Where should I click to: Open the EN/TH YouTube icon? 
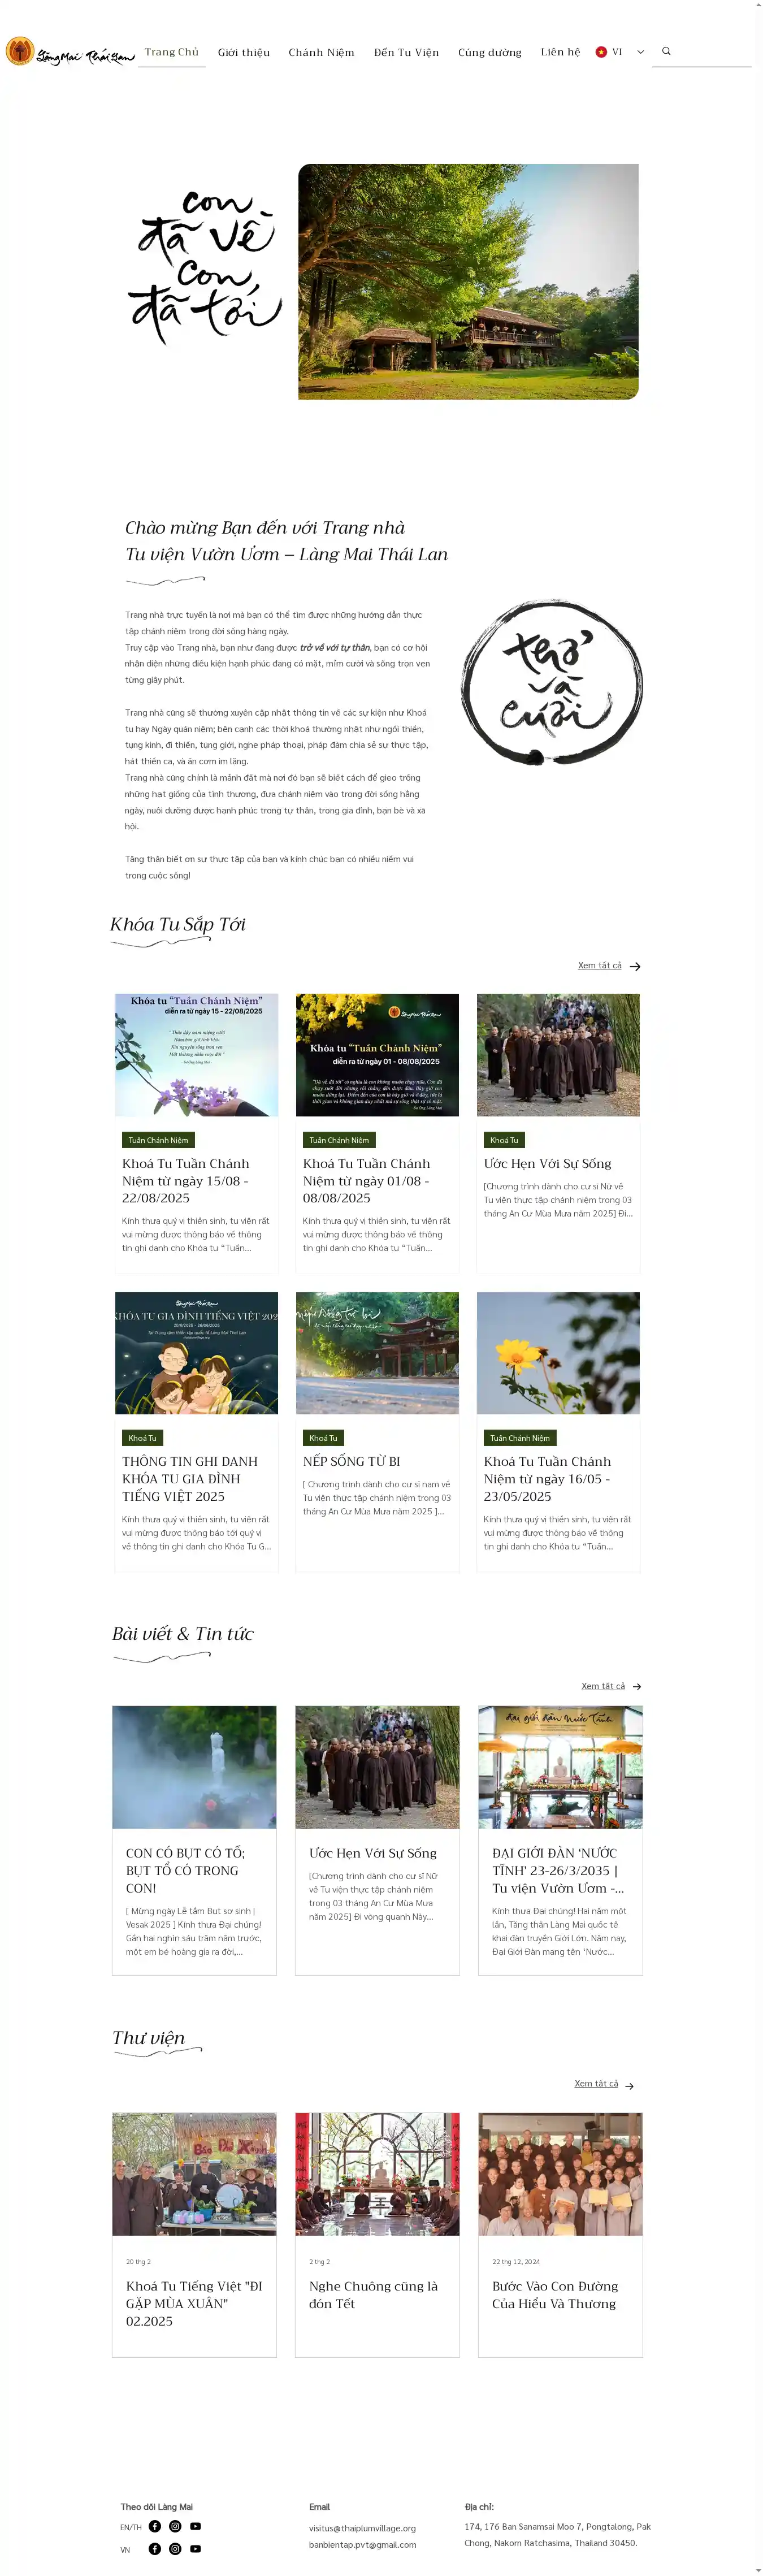pos(195,2526)
